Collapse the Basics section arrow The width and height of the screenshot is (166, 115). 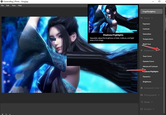click(152, 18)
